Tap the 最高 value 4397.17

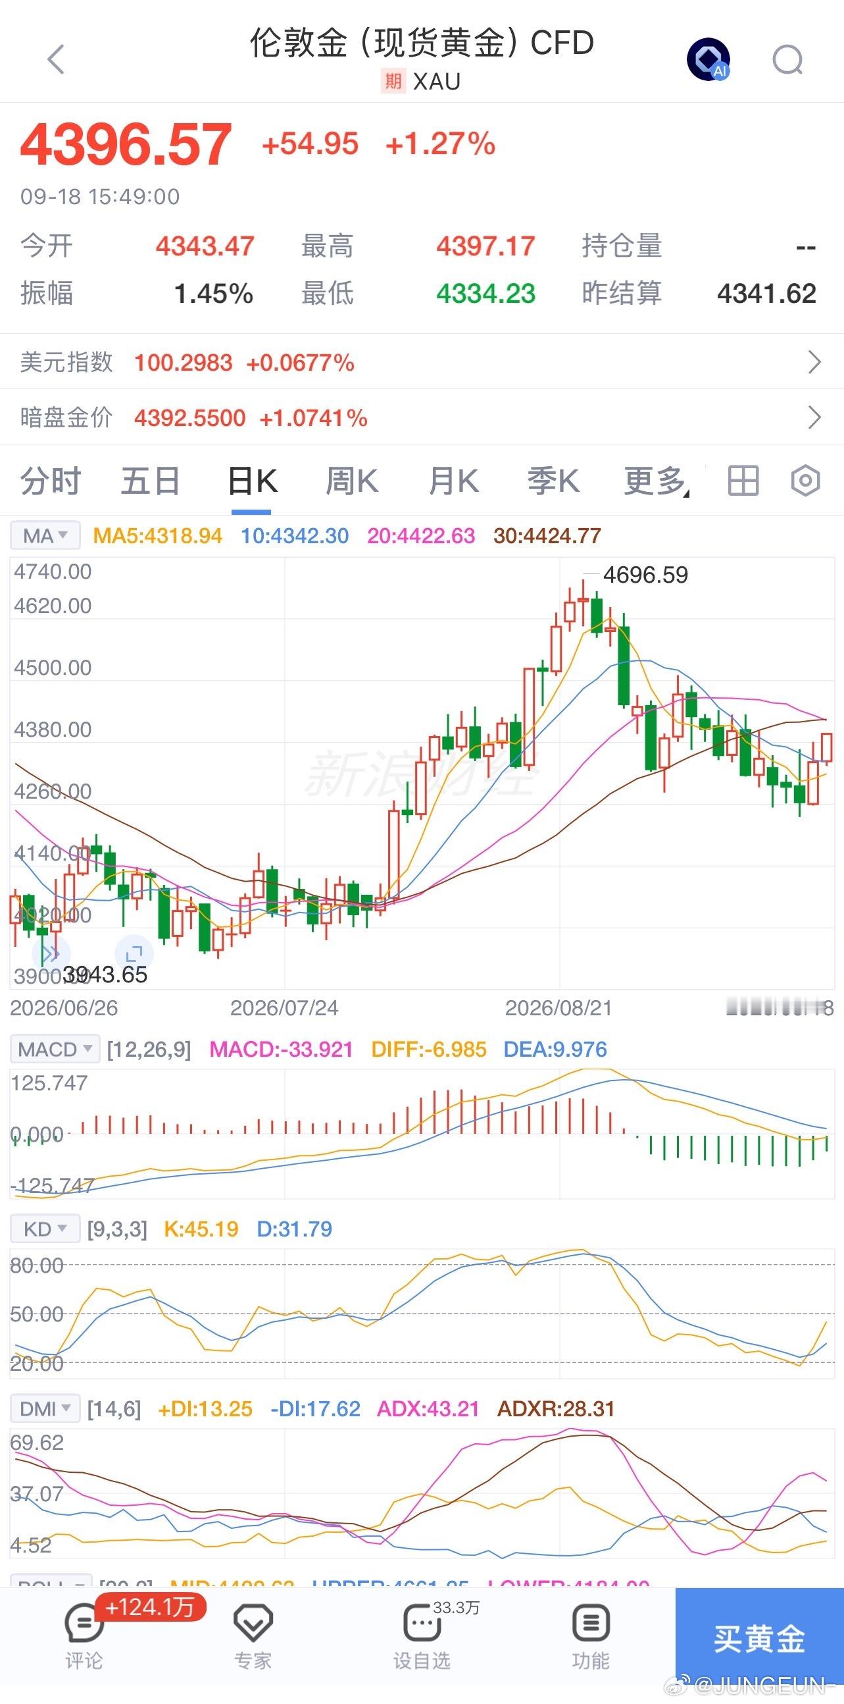[x=485, y=247]
